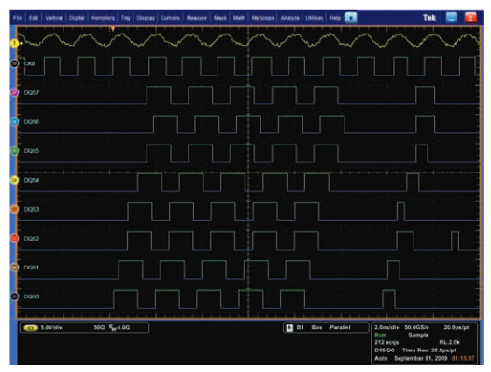The image size is (491, 372).
Task: Select the magenta DQS7 channel handle
Action: click(x=14, y=92)
